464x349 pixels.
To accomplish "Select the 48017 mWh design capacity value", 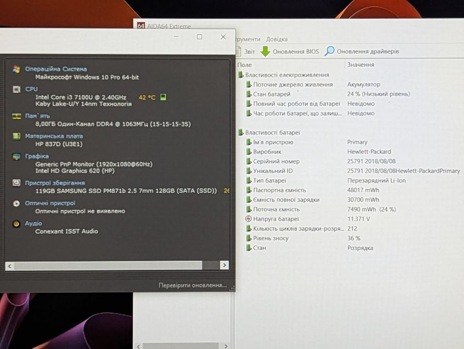I will click(363, 190).
